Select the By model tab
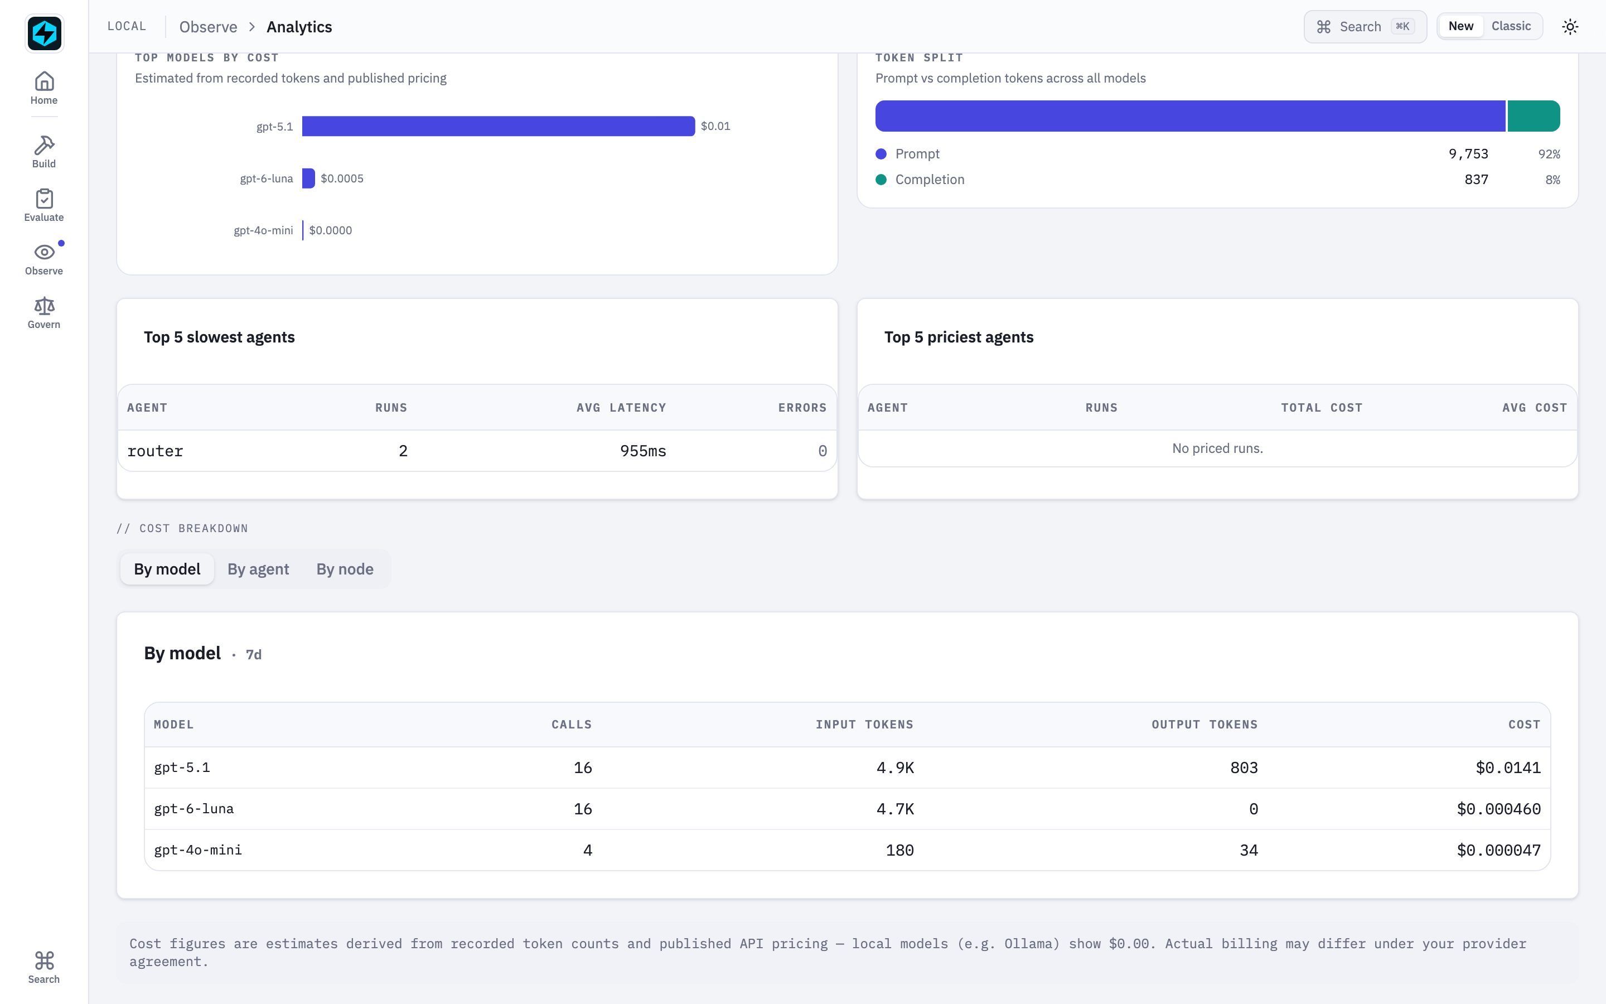Image resolution: width=1606 pixels, height=1004 pixels. (167, 569)
